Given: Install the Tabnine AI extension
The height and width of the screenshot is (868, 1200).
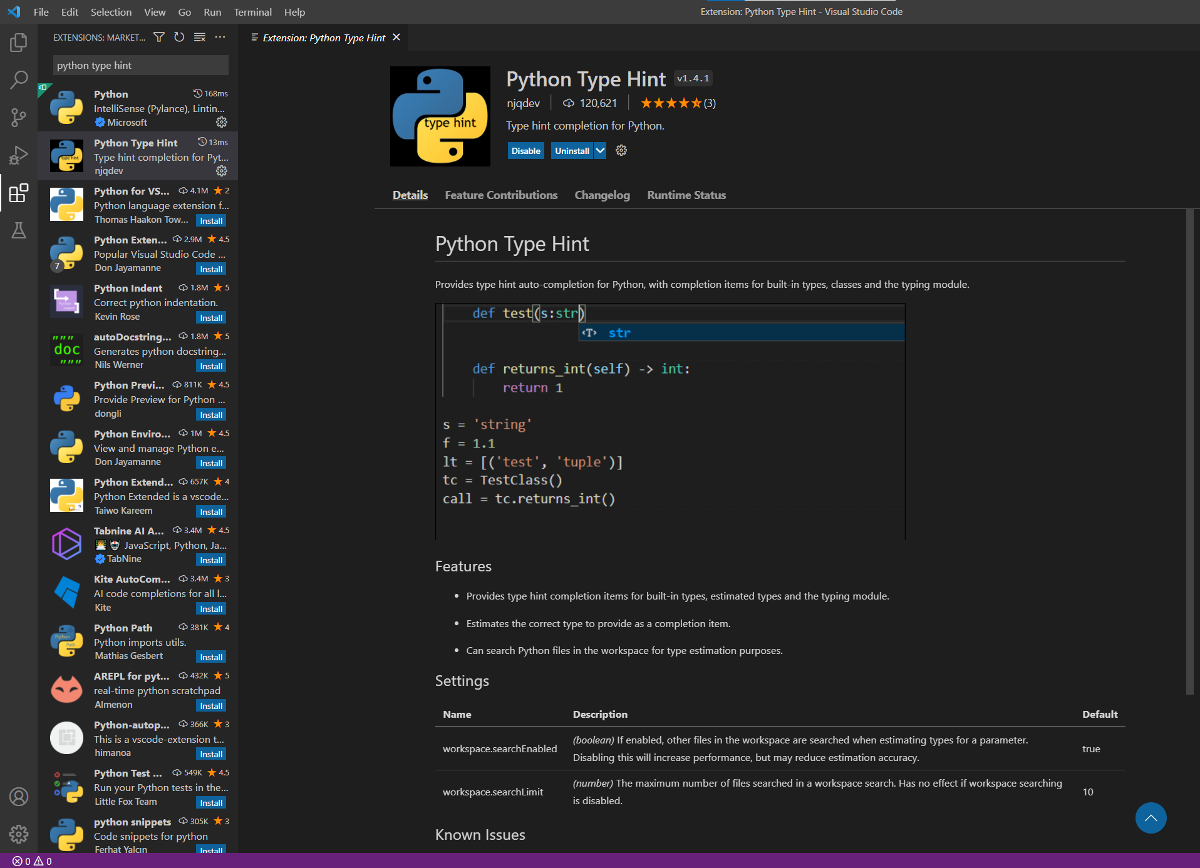Looking at the screenshot, I should (211, 559).
